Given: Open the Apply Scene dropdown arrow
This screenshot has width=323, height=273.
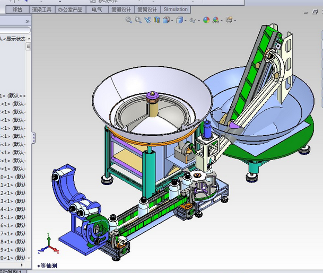Looking at the screenshot, I should click(x=222, y=21).
